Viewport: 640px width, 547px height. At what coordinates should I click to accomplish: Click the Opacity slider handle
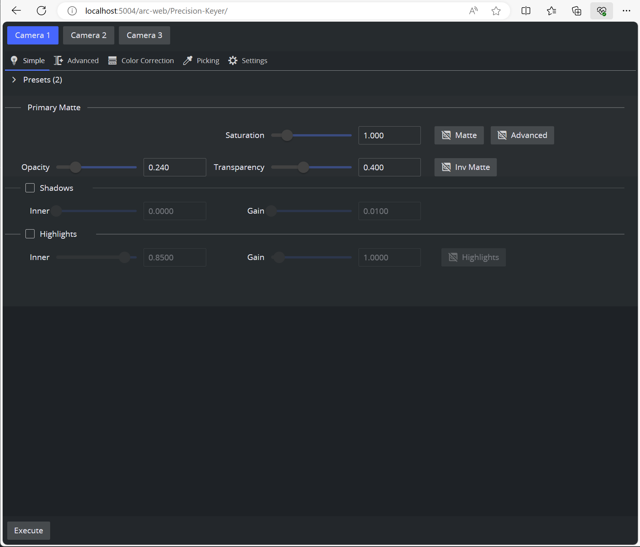click(76, 167)
